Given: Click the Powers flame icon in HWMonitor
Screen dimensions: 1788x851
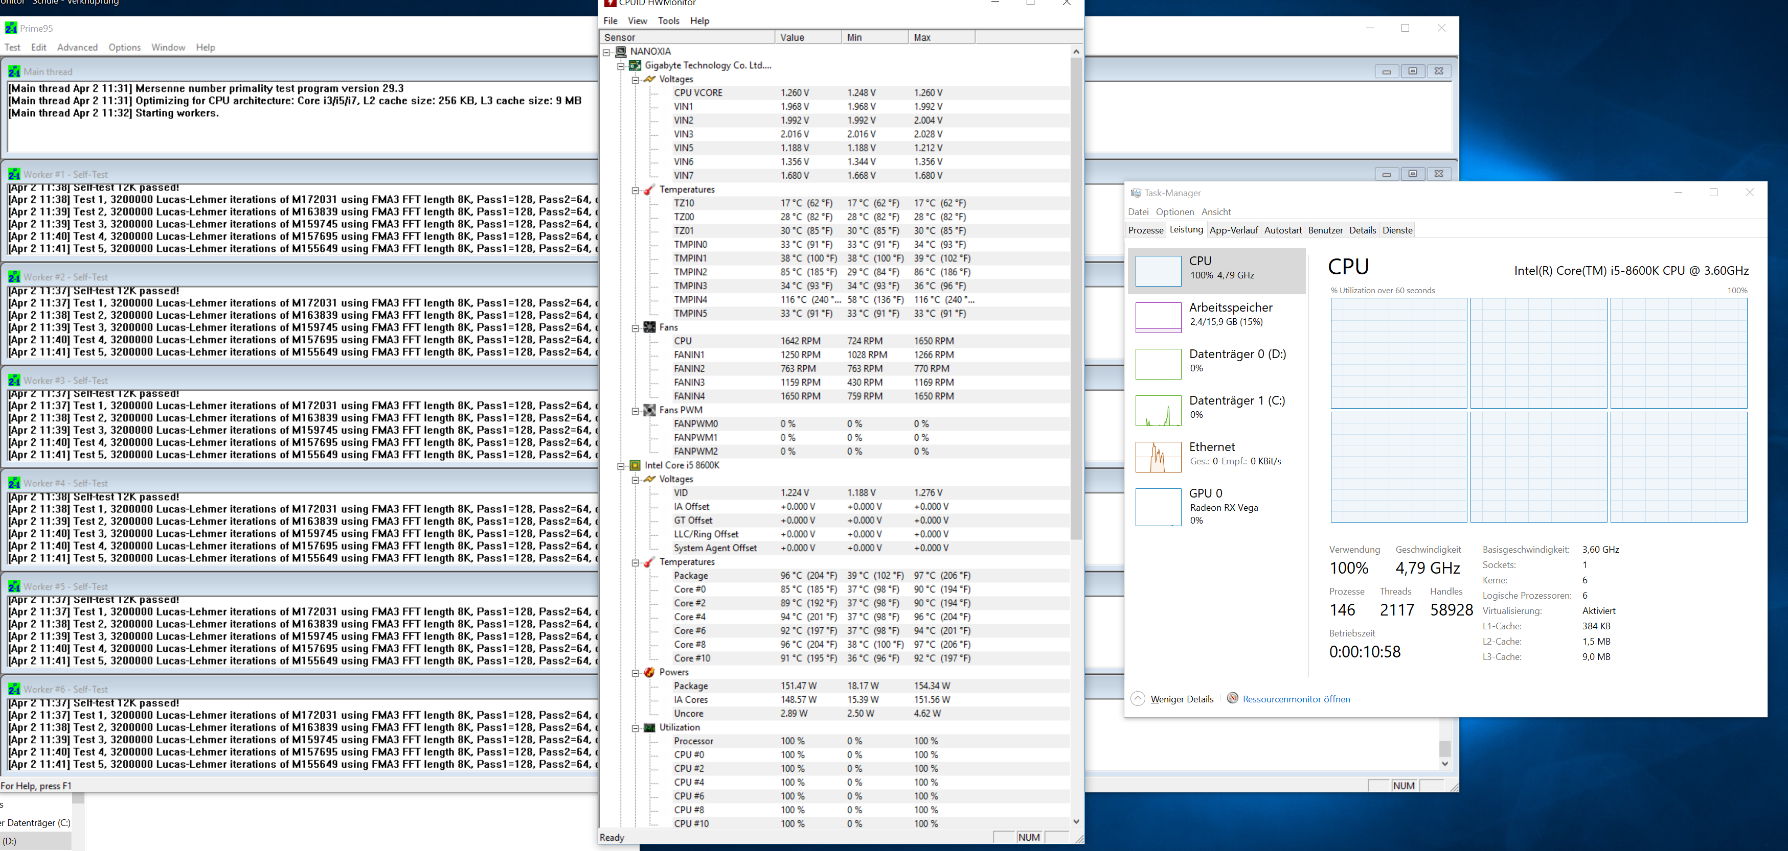Looking at the screenshot, I should (x=649, y=672).
